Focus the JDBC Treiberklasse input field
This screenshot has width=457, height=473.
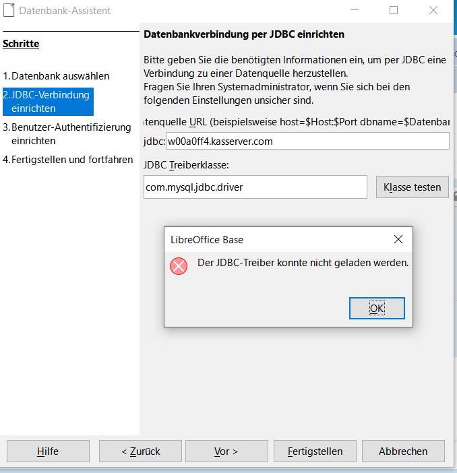tap(255, 187)
